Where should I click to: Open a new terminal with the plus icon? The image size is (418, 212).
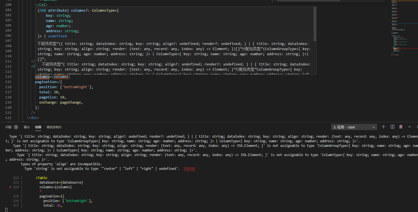(x=383, y=127)
